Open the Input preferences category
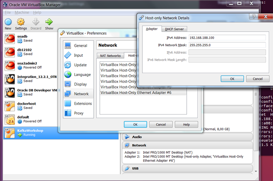 click(78, 55)
